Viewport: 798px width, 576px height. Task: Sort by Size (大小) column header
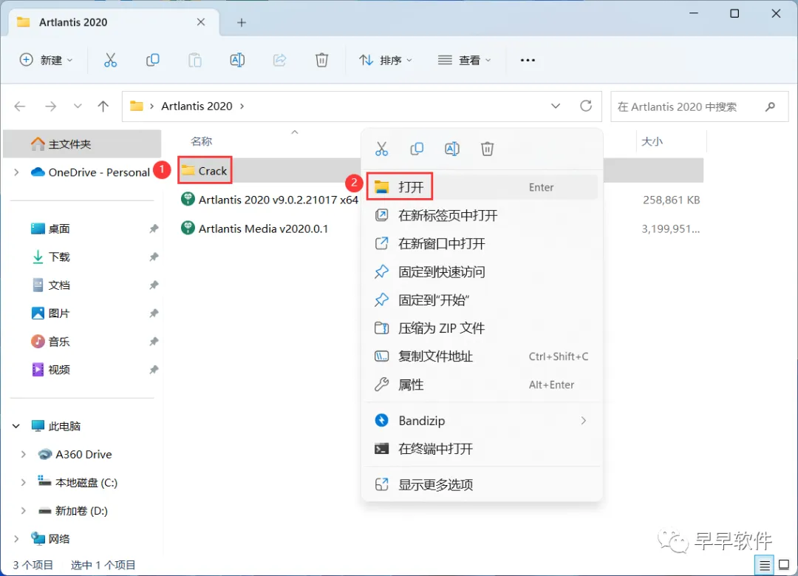[652, 141]
